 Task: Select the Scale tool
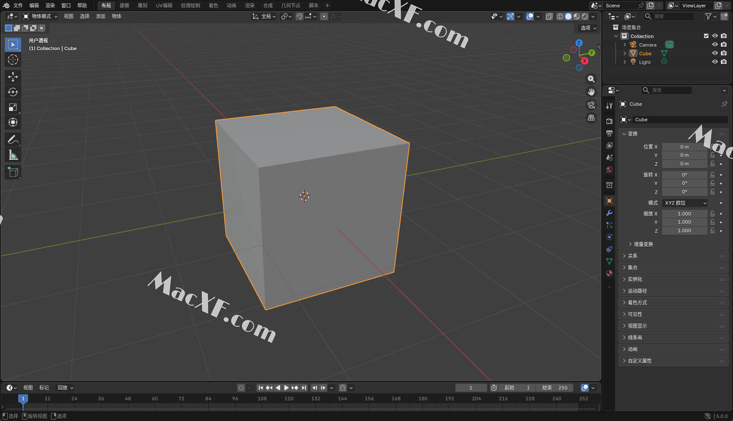point(13,107)
